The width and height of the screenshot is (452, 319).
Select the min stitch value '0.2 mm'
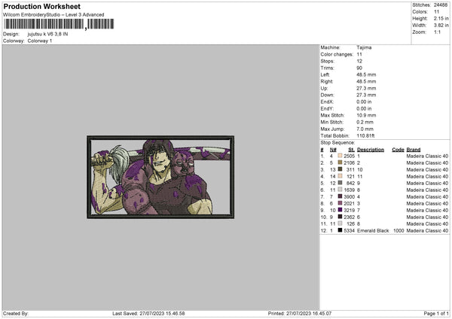(x=365, y=122)
